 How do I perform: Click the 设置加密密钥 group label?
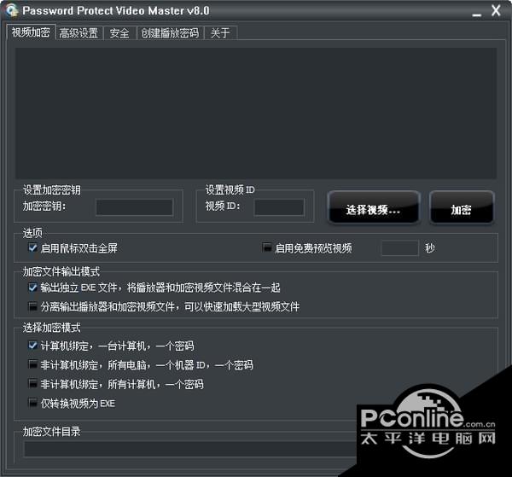(x=51, y=189)
